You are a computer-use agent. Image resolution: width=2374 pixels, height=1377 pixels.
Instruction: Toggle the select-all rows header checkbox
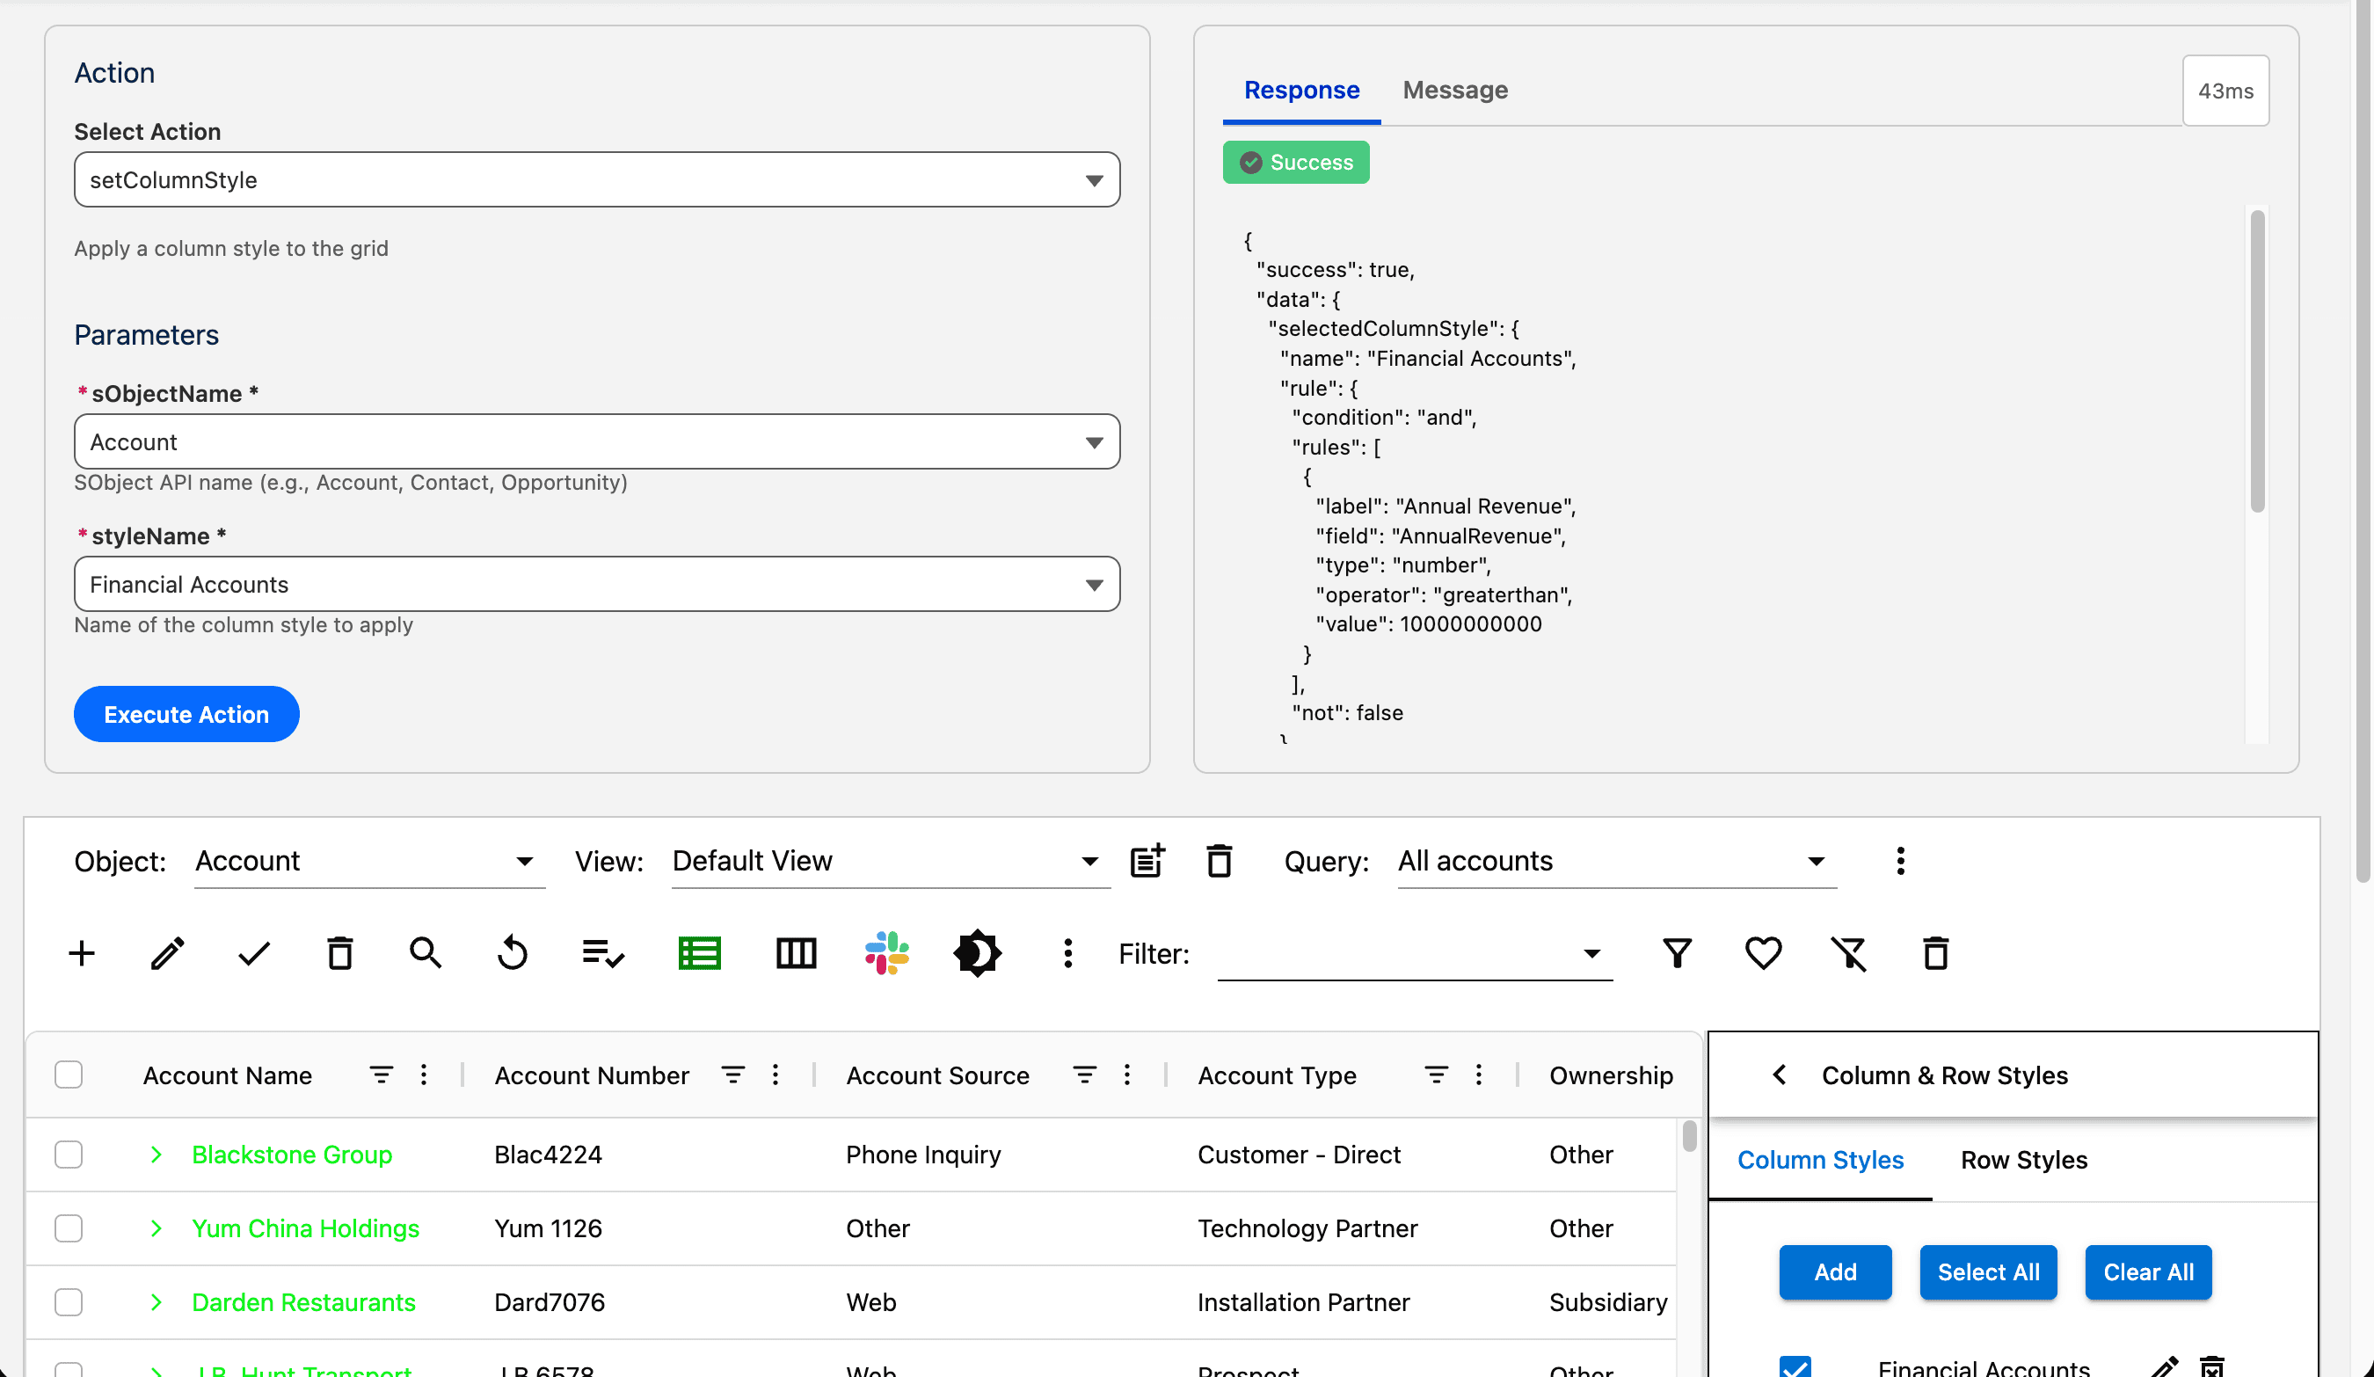click(x=69, y=1075)
